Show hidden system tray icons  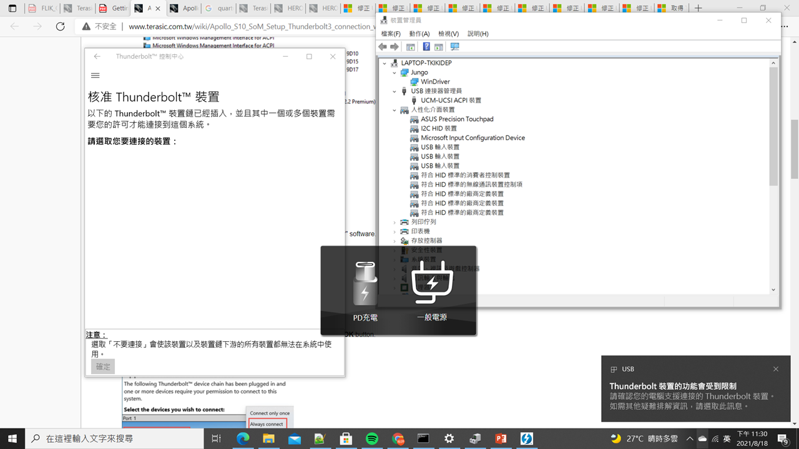(x=690, y=438)
